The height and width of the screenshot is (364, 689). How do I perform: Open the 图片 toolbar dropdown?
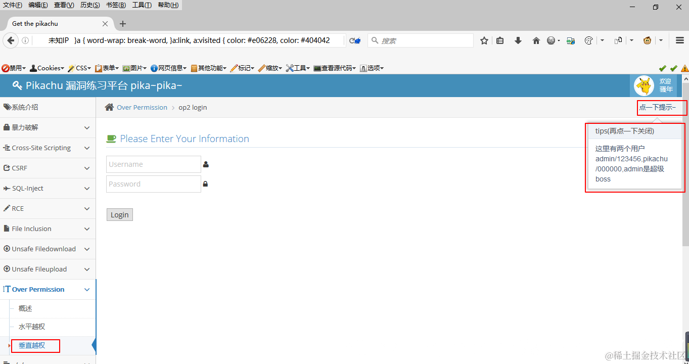[134, 68]
